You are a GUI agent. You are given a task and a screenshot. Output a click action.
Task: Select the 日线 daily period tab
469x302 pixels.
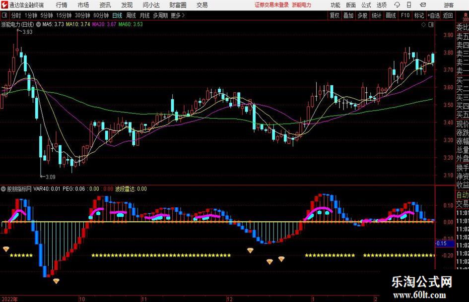click(x=117, y=15)
